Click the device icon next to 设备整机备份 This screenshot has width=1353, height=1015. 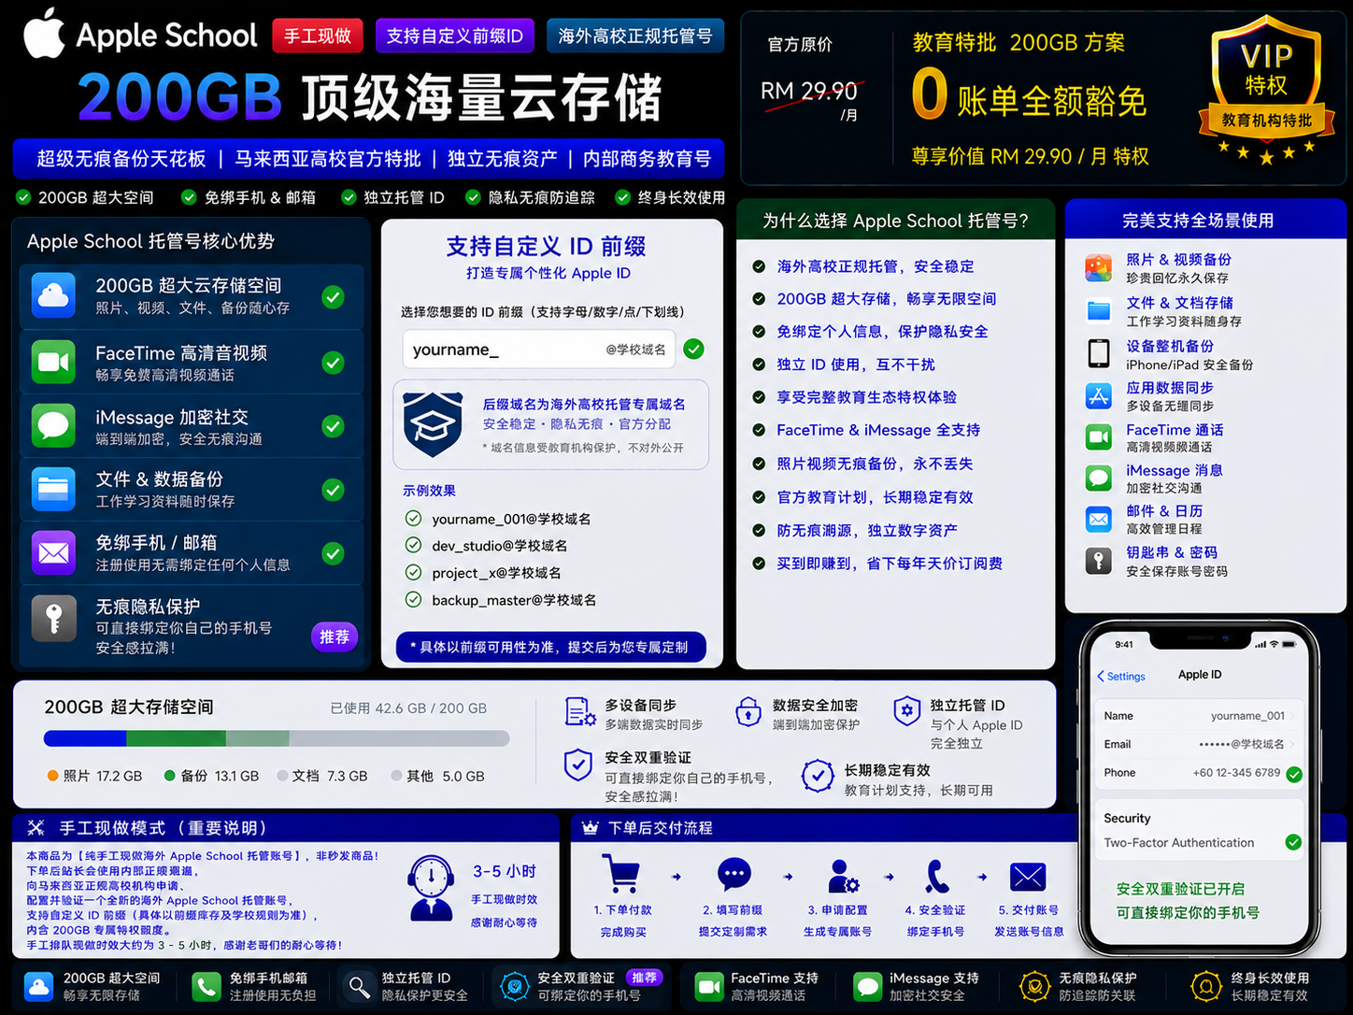click(x=1098, y=353)
